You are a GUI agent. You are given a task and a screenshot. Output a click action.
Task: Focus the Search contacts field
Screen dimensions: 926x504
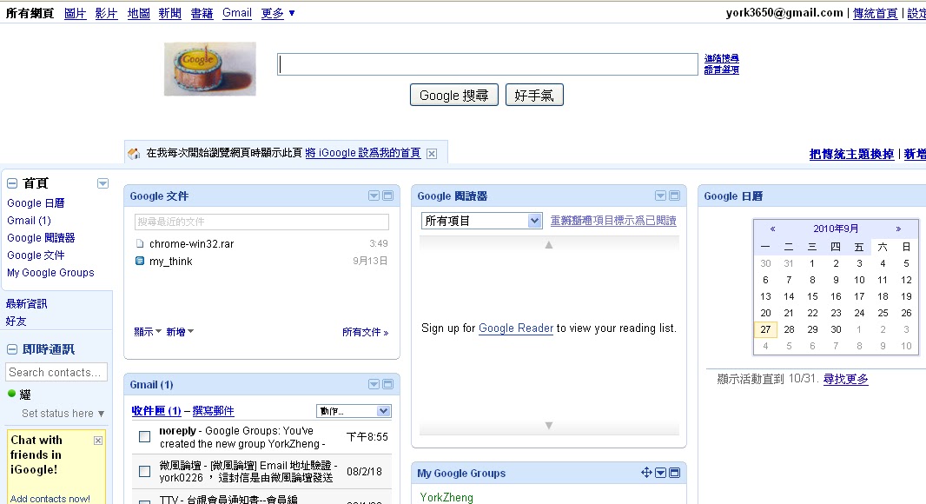[x=56, y=372]
